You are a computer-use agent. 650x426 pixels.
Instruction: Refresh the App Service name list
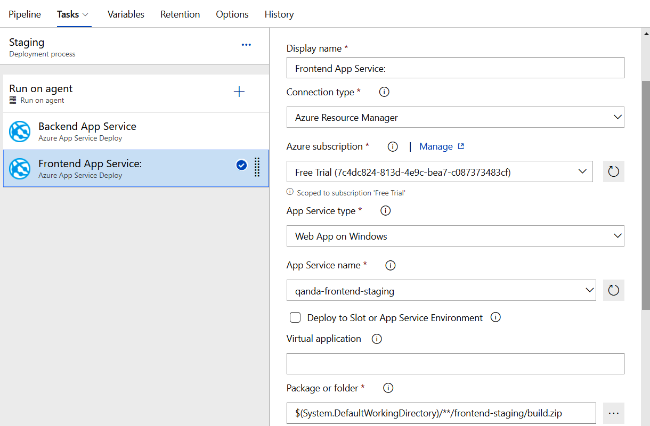(613, 290)
